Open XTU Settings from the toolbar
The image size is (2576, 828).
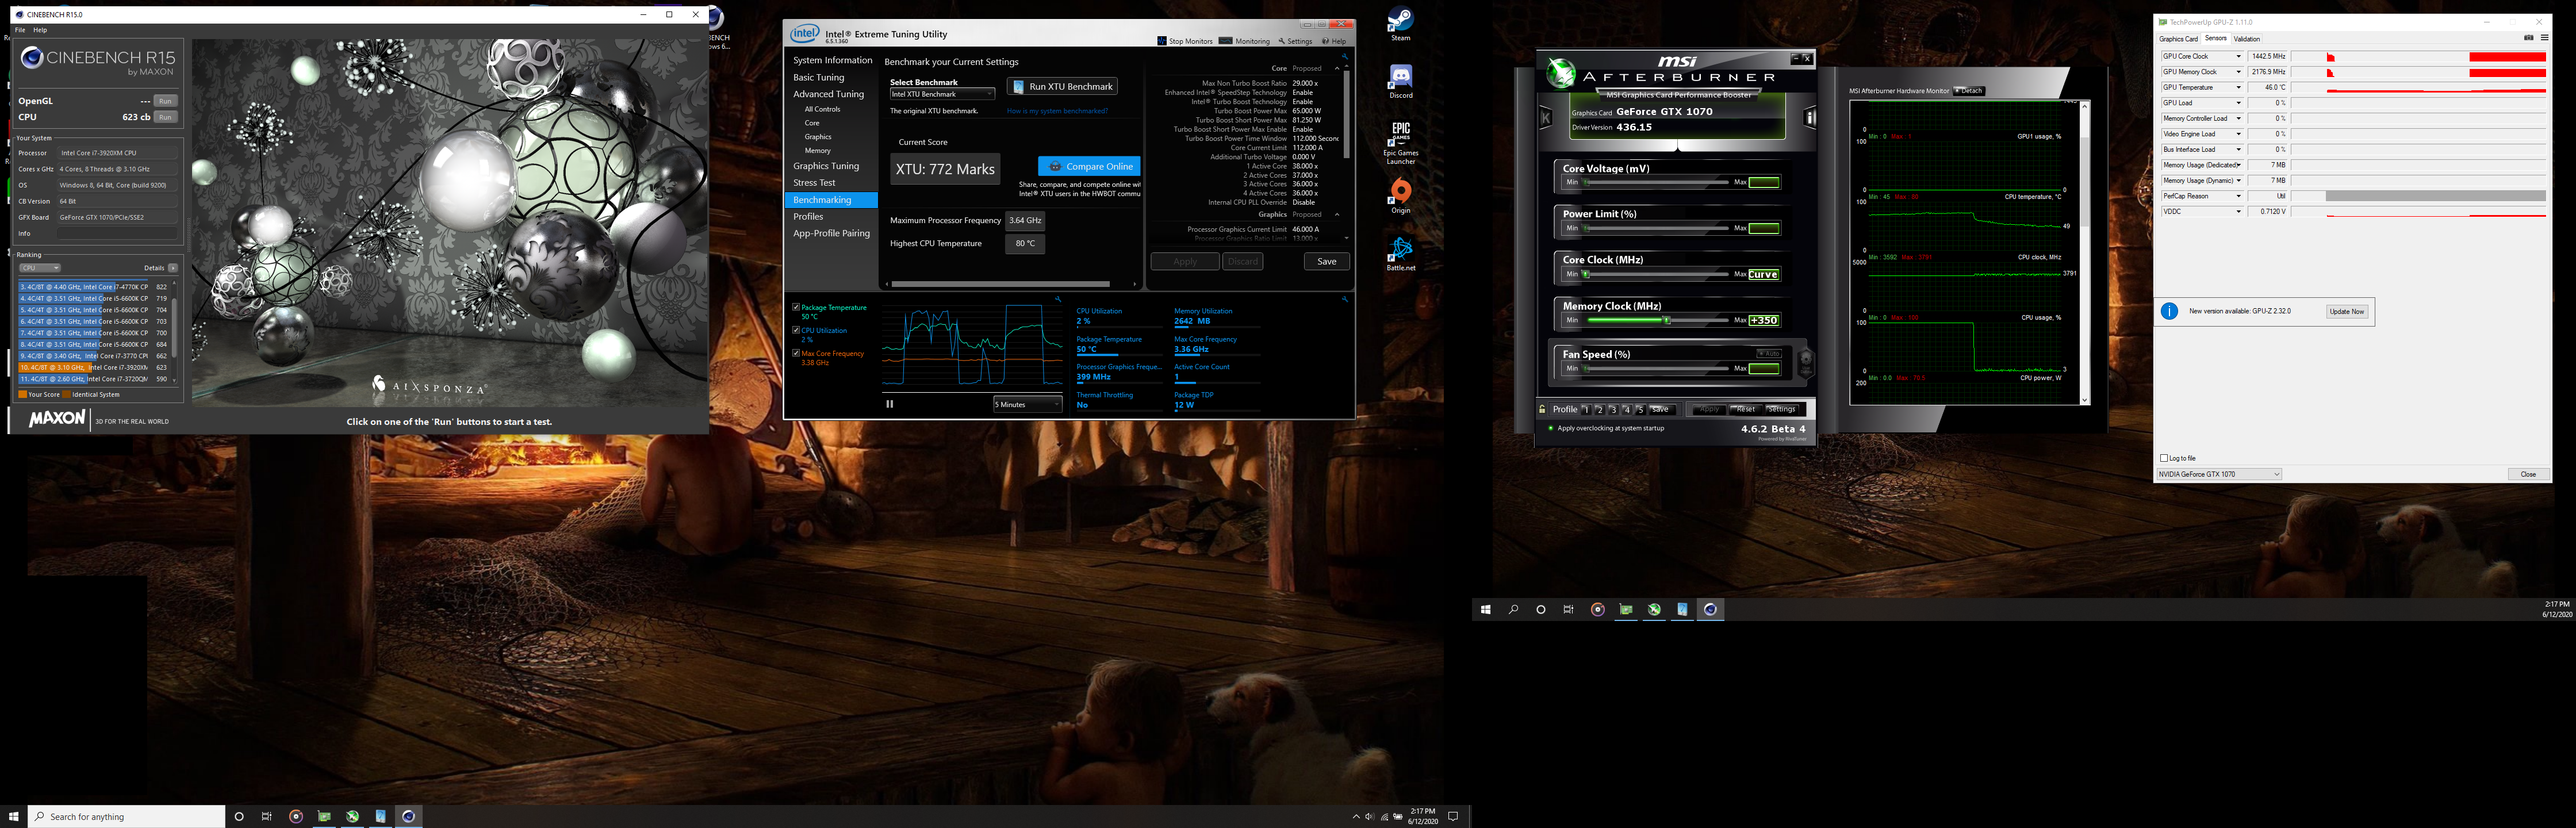coord(1295,41)
